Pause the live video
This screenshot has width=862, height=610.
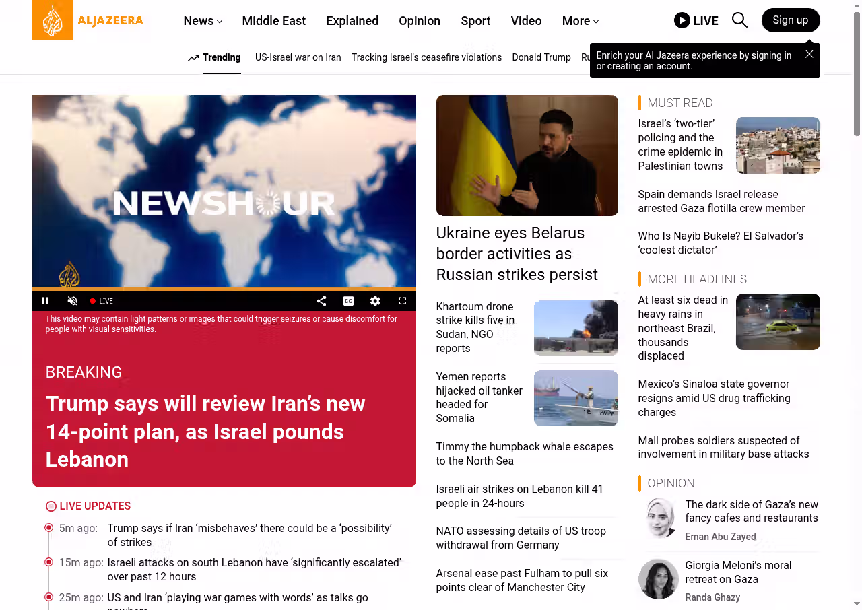45,301
